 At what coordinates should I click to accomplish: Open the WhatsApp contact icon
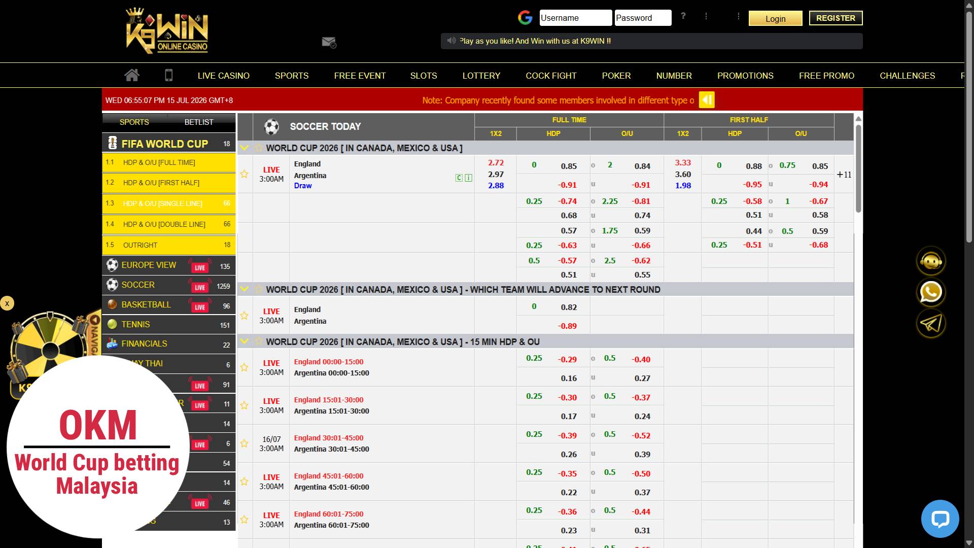point(931,292)
